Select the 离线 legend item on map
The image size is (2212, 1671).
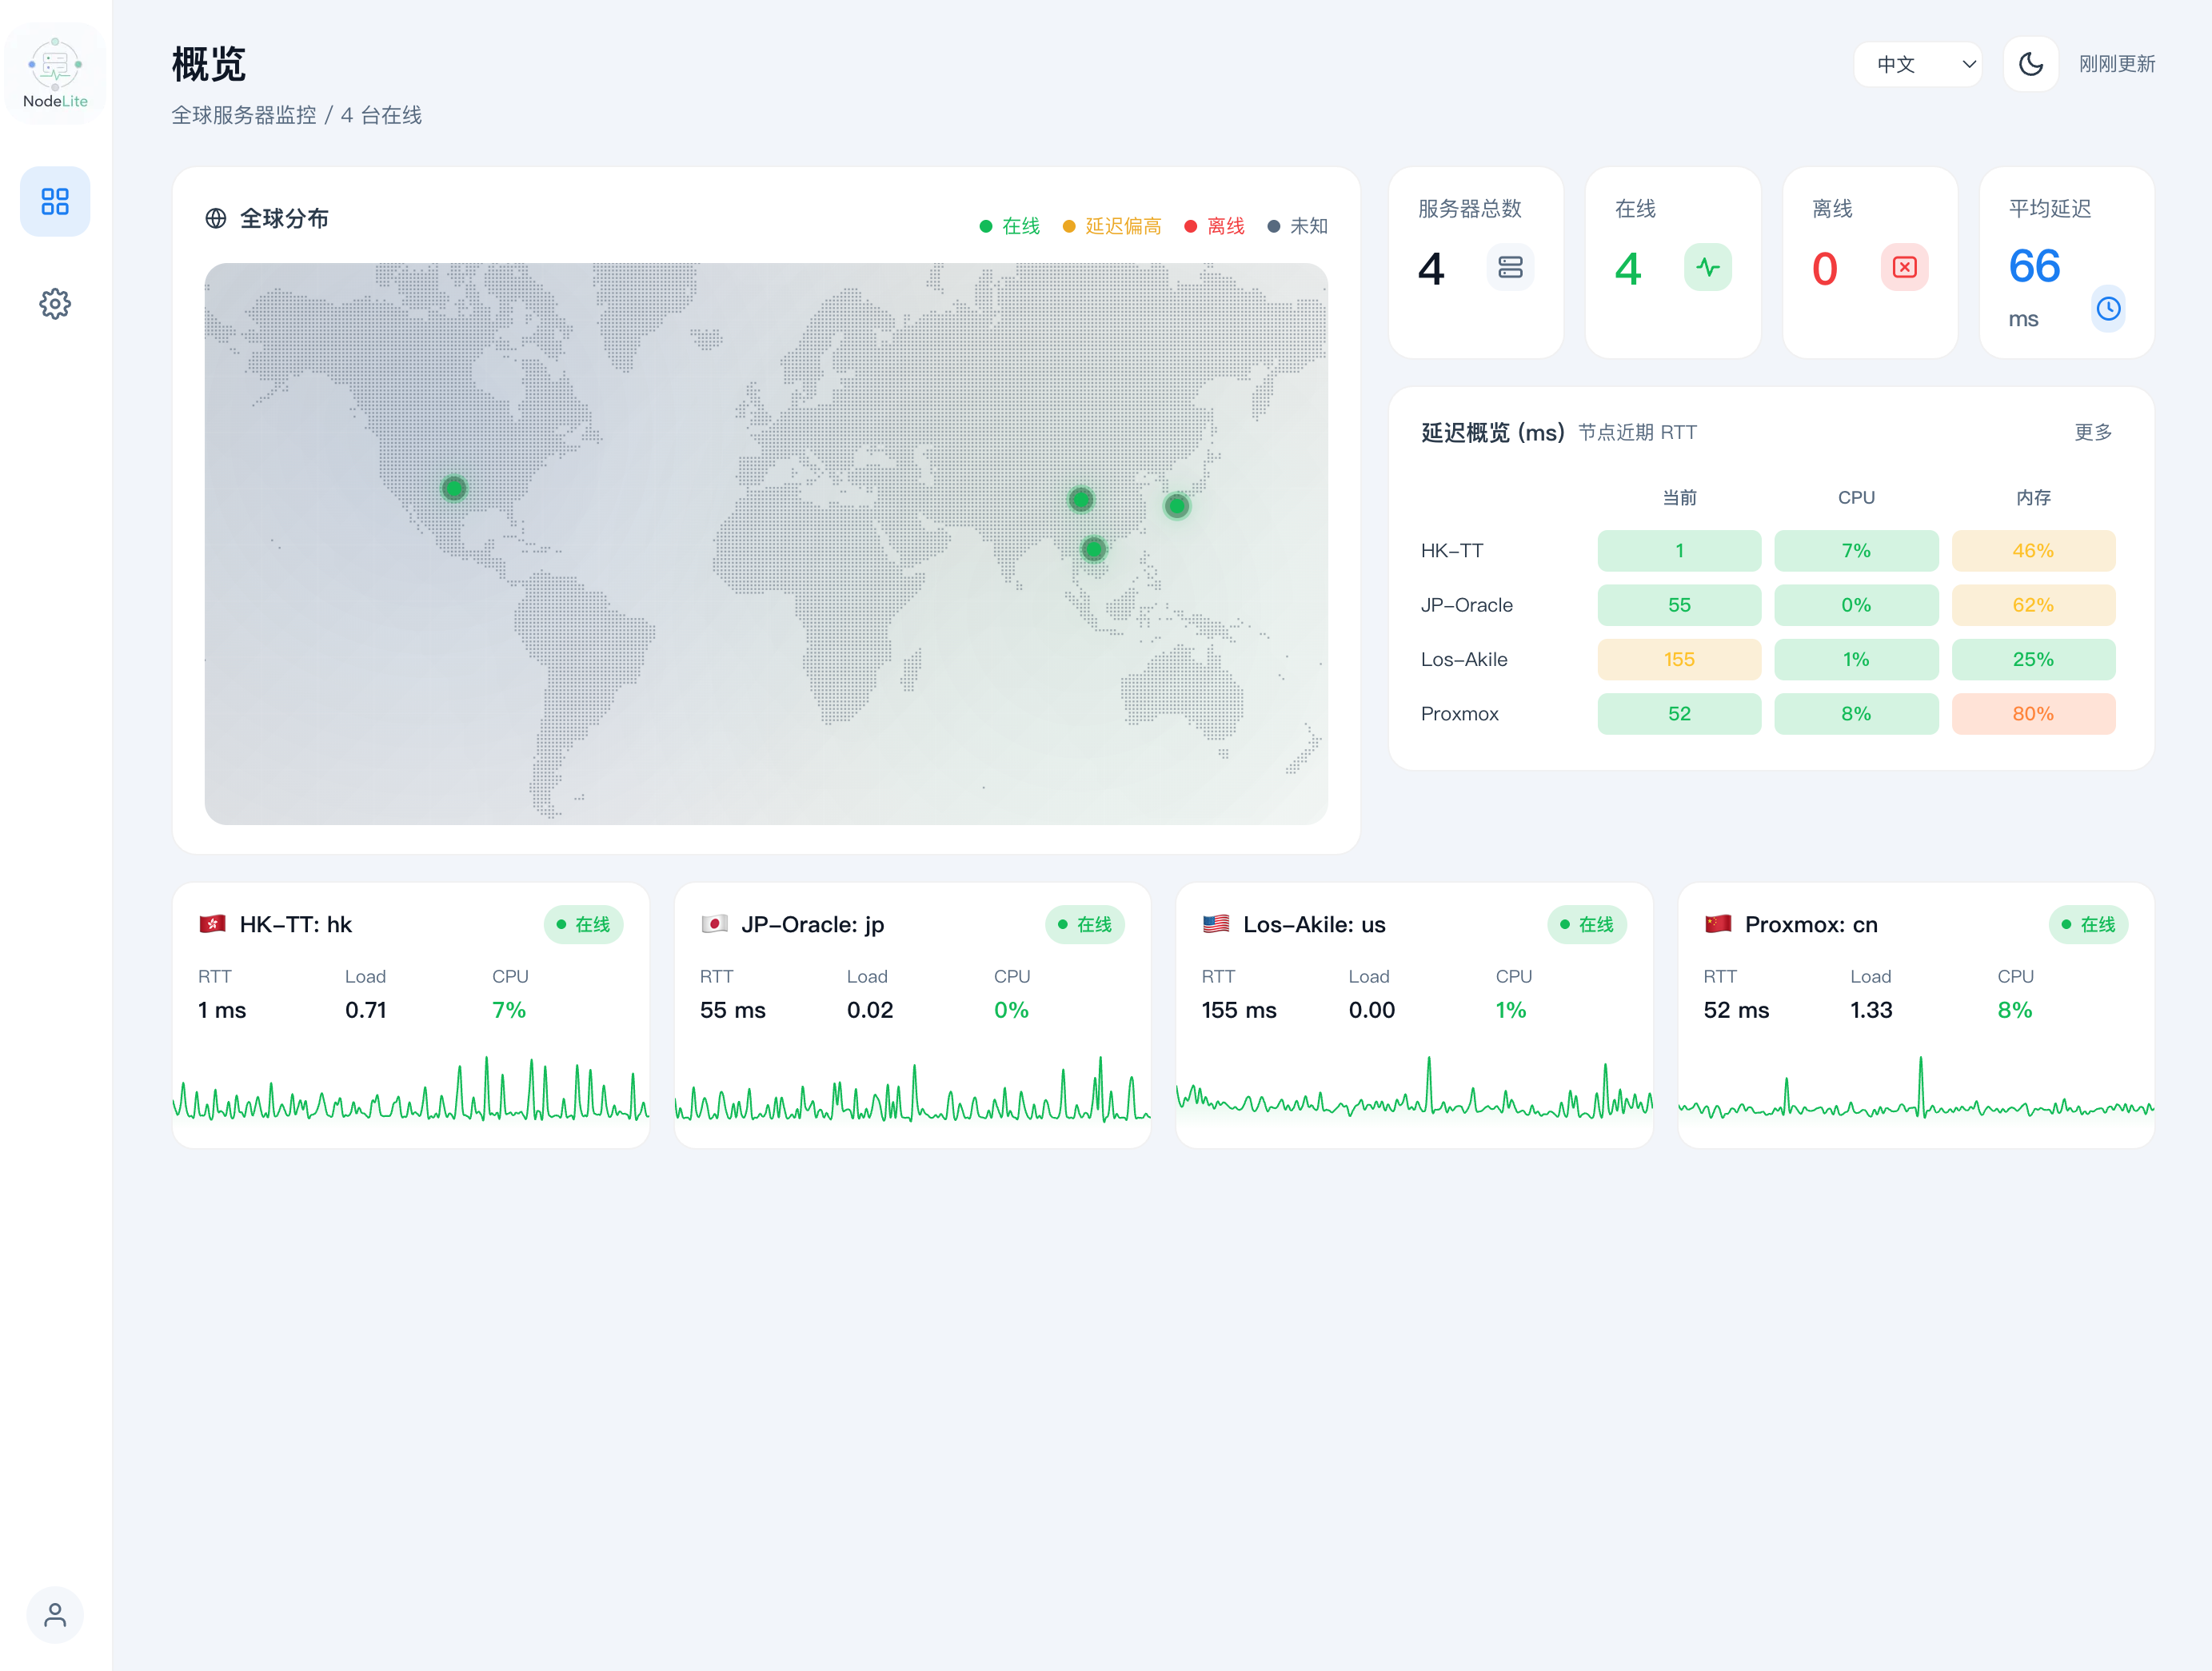[x=1215, y=226]
